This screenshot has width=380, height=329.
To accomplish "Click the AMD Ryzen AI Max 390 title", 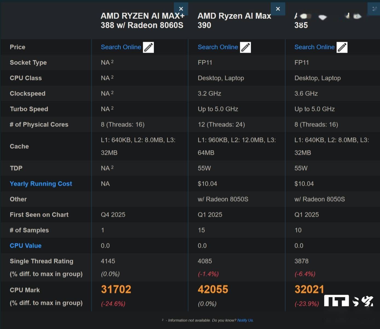I will pos(234,21).
